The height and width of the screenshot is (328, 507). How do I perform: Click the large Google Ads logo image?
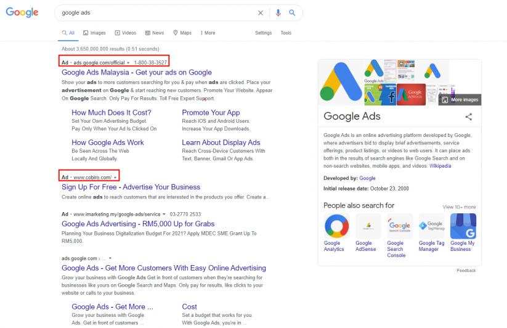coord(341,82)
